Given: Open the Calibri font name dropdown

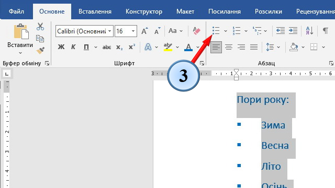Looking at the screenshot, I should pyautogui.click(x=109, y=31).
